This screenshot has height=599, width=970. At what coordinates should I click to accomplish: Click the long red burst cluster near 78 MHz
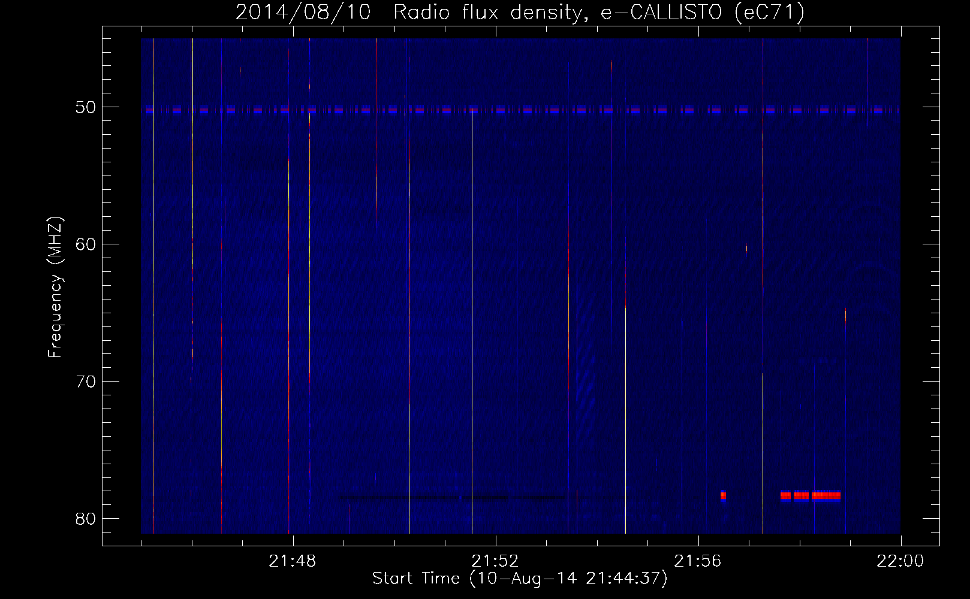pyautogui.click(x=810, y=495)
